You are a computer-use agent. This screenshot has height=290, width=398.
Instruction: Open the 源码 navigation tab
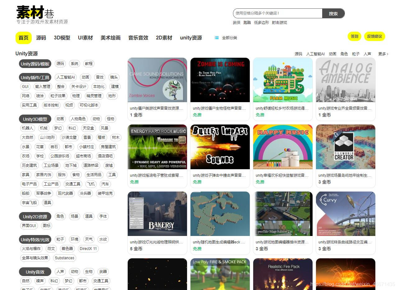point(41,38)
